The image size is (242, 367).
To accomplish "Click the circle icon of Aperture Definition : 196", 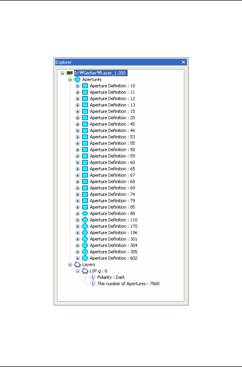I will [85, 233].
